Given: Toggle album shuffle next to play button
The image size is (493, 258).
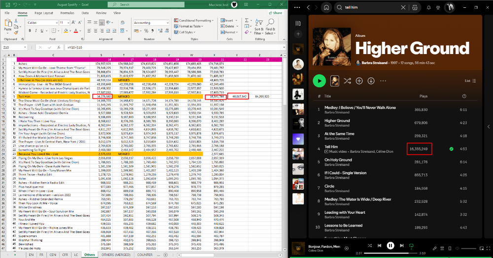Looking at the screenshot, I should tap(347, 81).
